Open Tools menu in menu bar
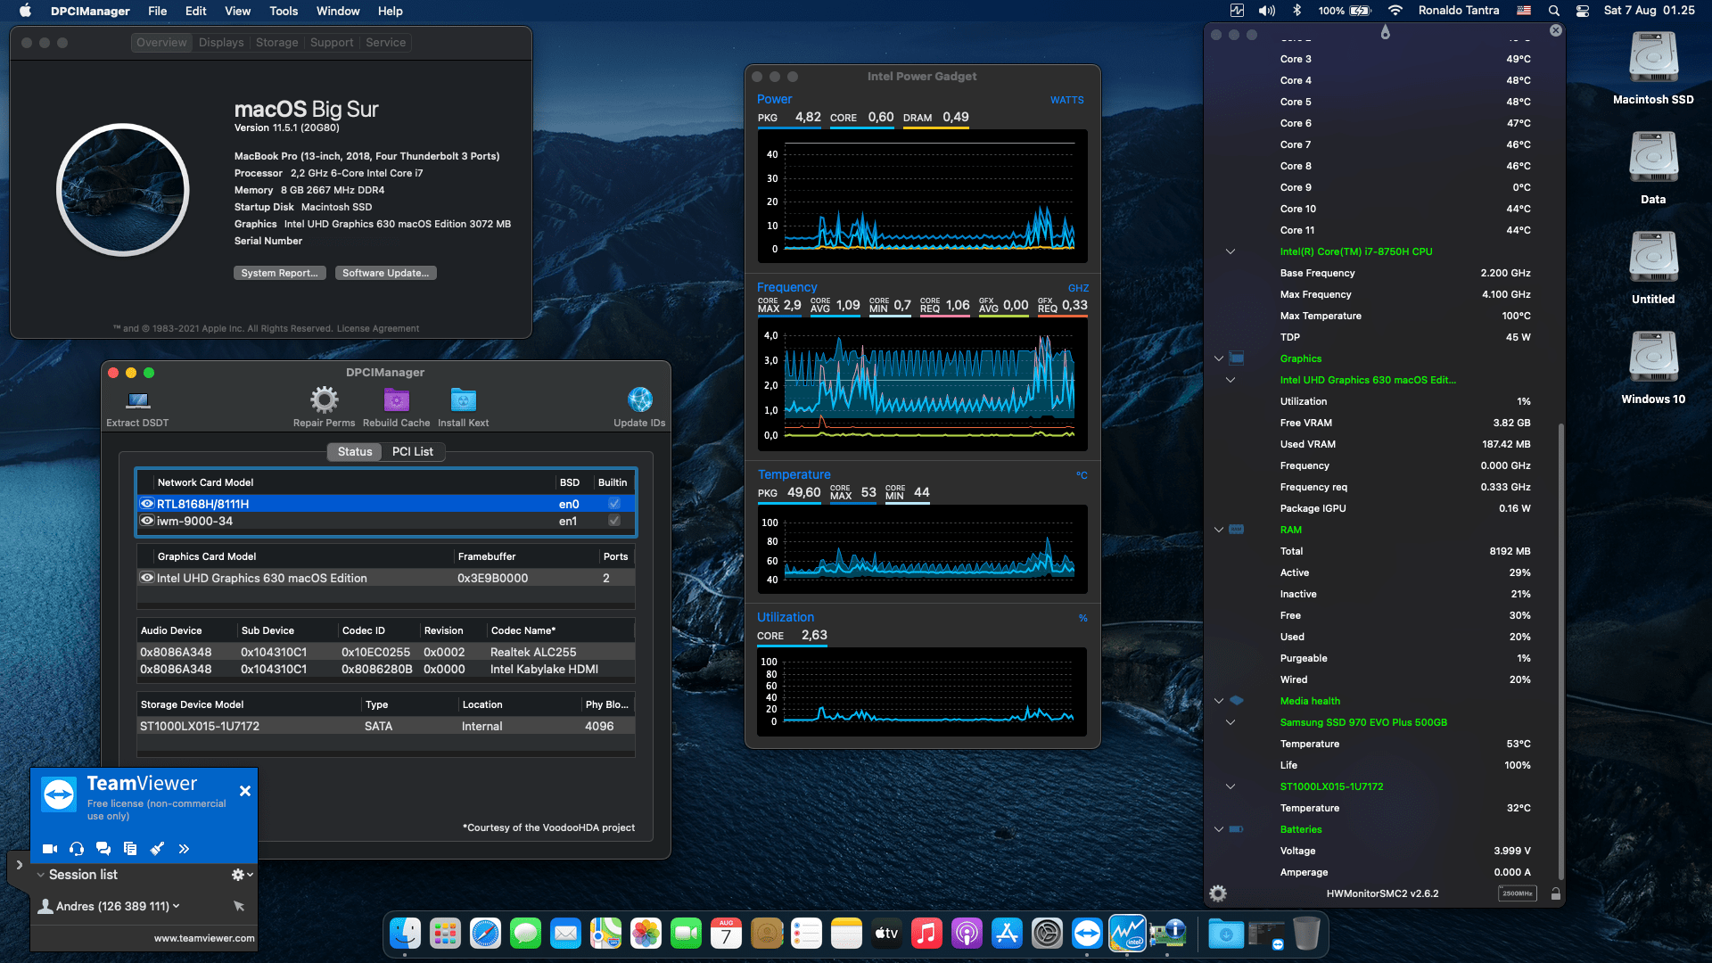This screenshot has height=963, width=1712. pyautogui.click(x=284, y=11)
